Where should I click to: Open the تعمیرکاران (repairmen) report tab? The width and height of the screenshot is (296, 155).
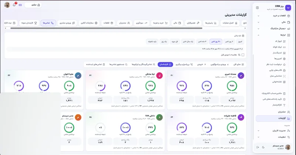[193, 23]
